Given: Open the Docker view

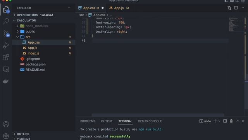Looking at the screenshot, I should click(6, 81).
